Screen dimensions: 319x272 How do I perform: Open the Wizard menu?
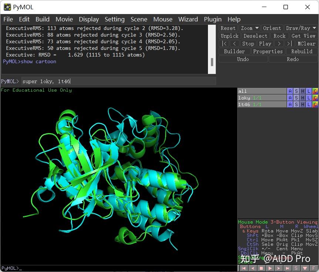(x=188, y=19)
